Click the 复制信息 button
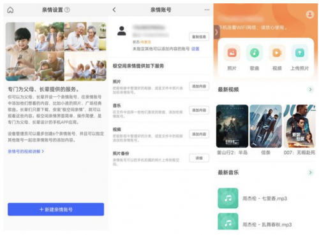This screenshot has height=235, width=319. click(199, 37)
